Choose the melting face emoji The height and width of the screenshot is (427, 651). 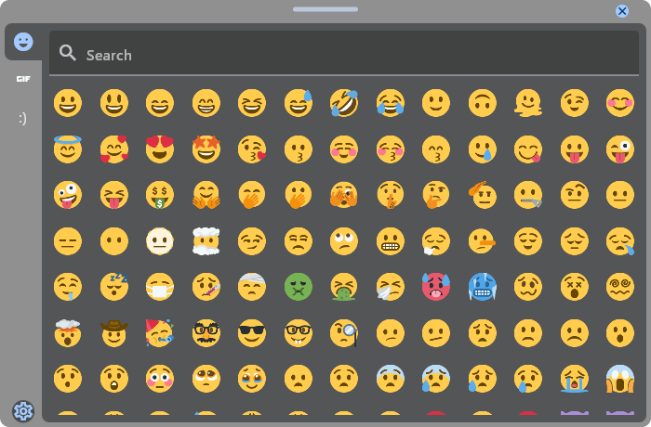click(528, 103)
